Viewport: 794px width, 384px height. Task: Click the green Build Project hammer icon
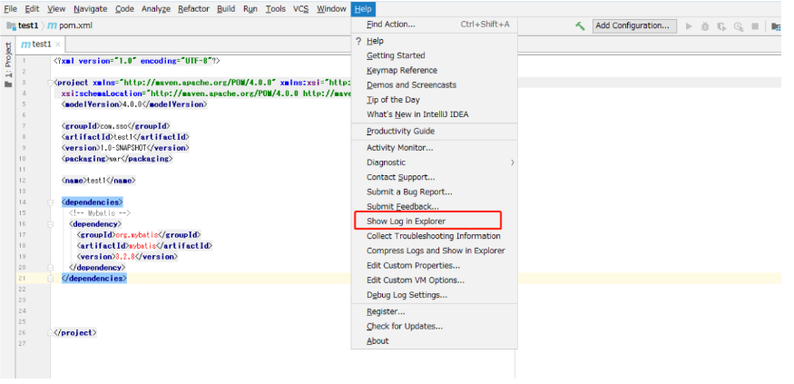tap(581, 25)
